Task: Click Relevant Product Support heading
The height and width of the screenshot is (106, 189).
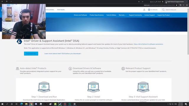Action: click(138, 68)
